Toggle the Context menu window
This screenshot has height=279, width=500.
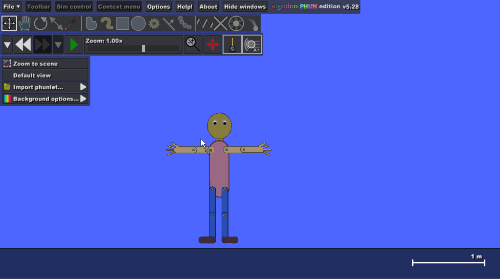[x=119, y=7]
